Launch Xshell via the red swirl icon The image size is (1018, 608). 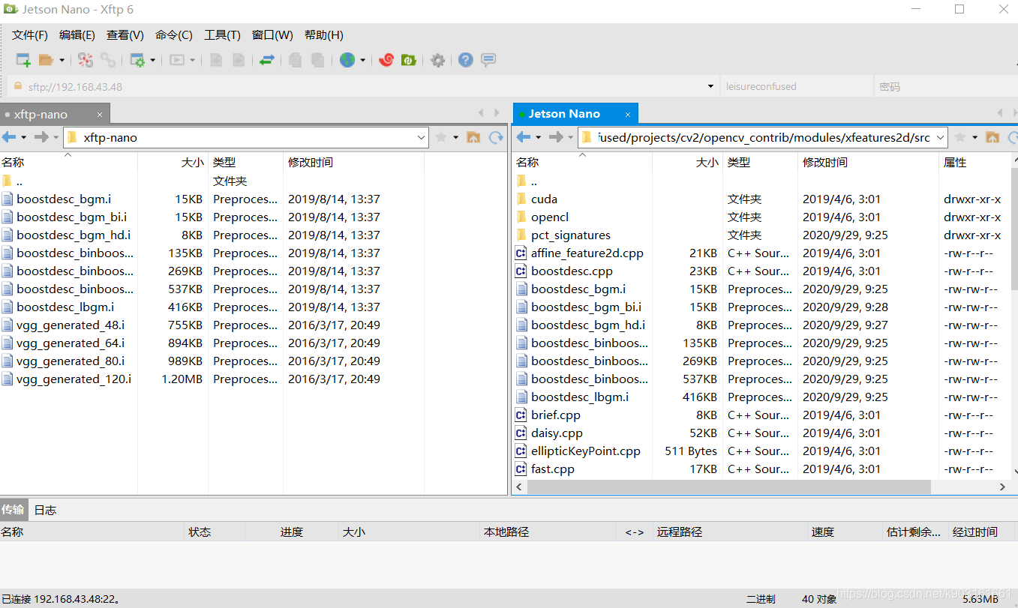tap(386, 60)
